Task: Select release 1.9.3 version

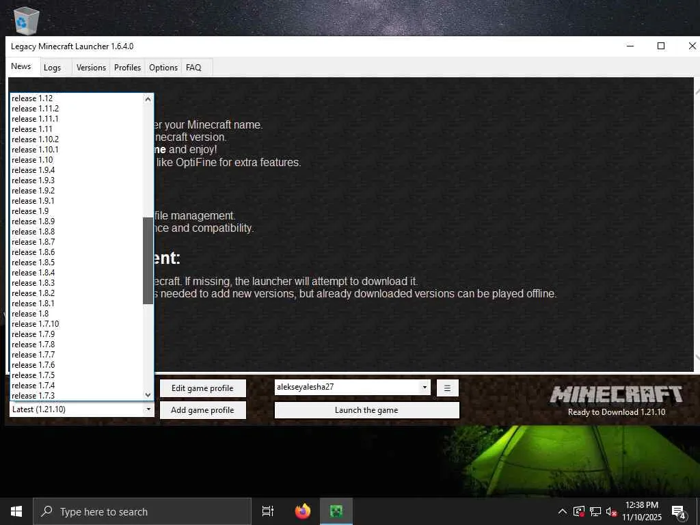Action: pos(77,180)
